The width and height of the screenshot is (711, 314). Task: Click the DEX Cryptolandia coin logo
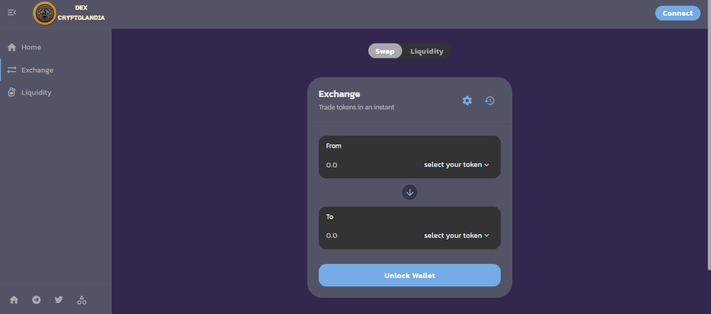44,13
